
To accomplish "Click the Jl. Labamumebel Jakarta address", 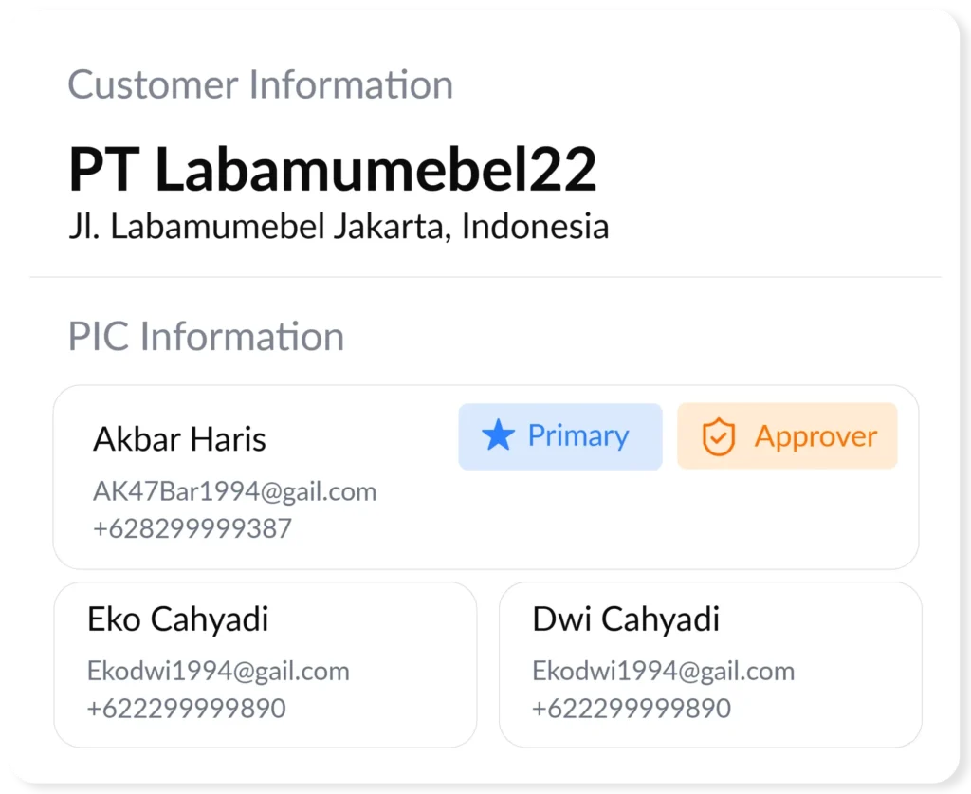I will click(x=339, y=226).
